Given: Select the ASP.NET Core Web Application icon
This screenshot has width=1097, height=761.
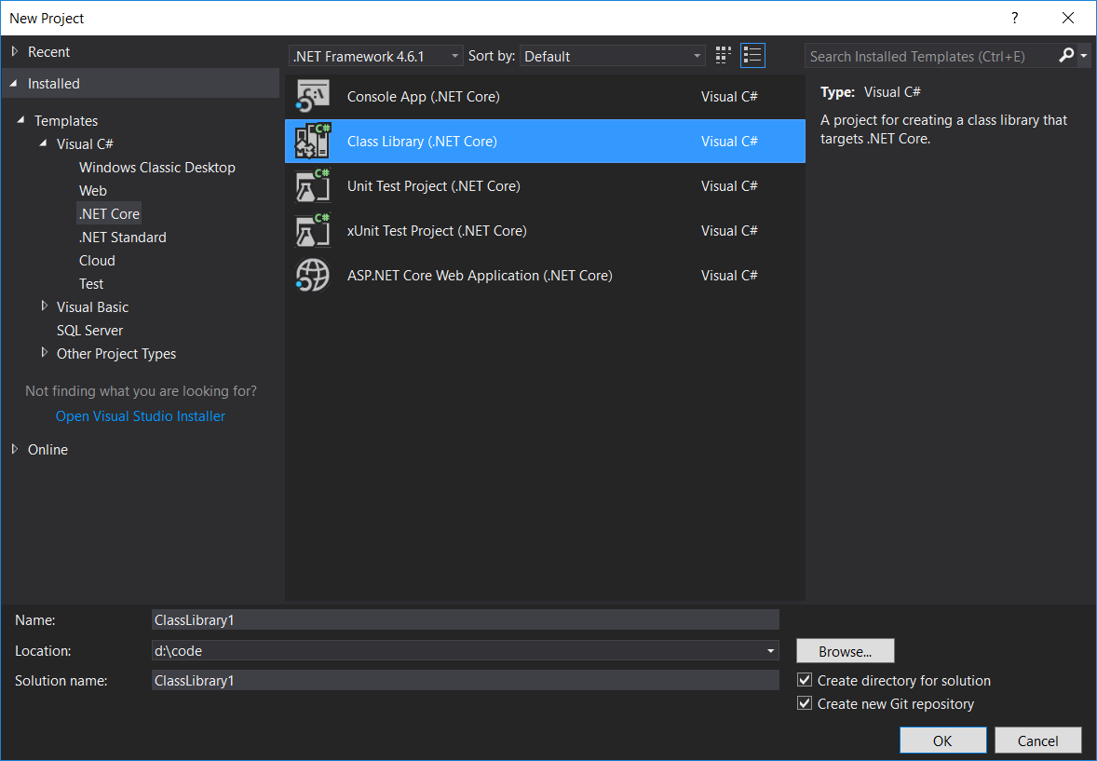Looking at the screenshot, I should (313, 275).
